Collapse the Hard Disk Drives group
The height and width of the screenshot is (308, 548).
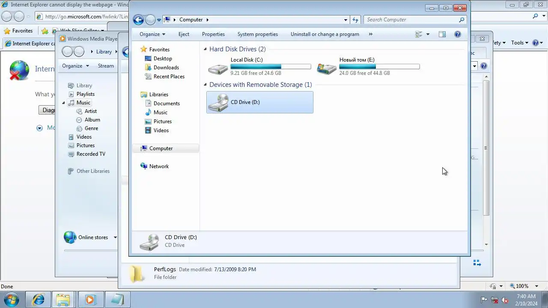pyautogui.click(x=205, y=49)
